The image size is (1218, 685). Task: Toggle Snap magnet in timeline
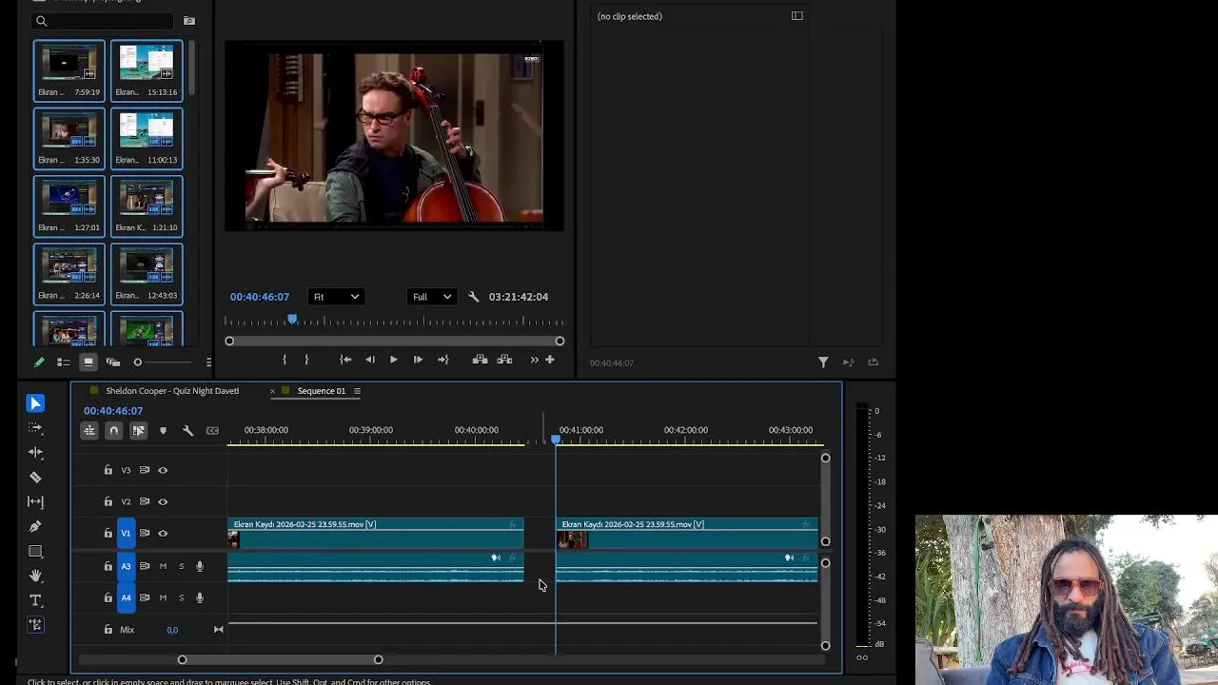(113, 431)
